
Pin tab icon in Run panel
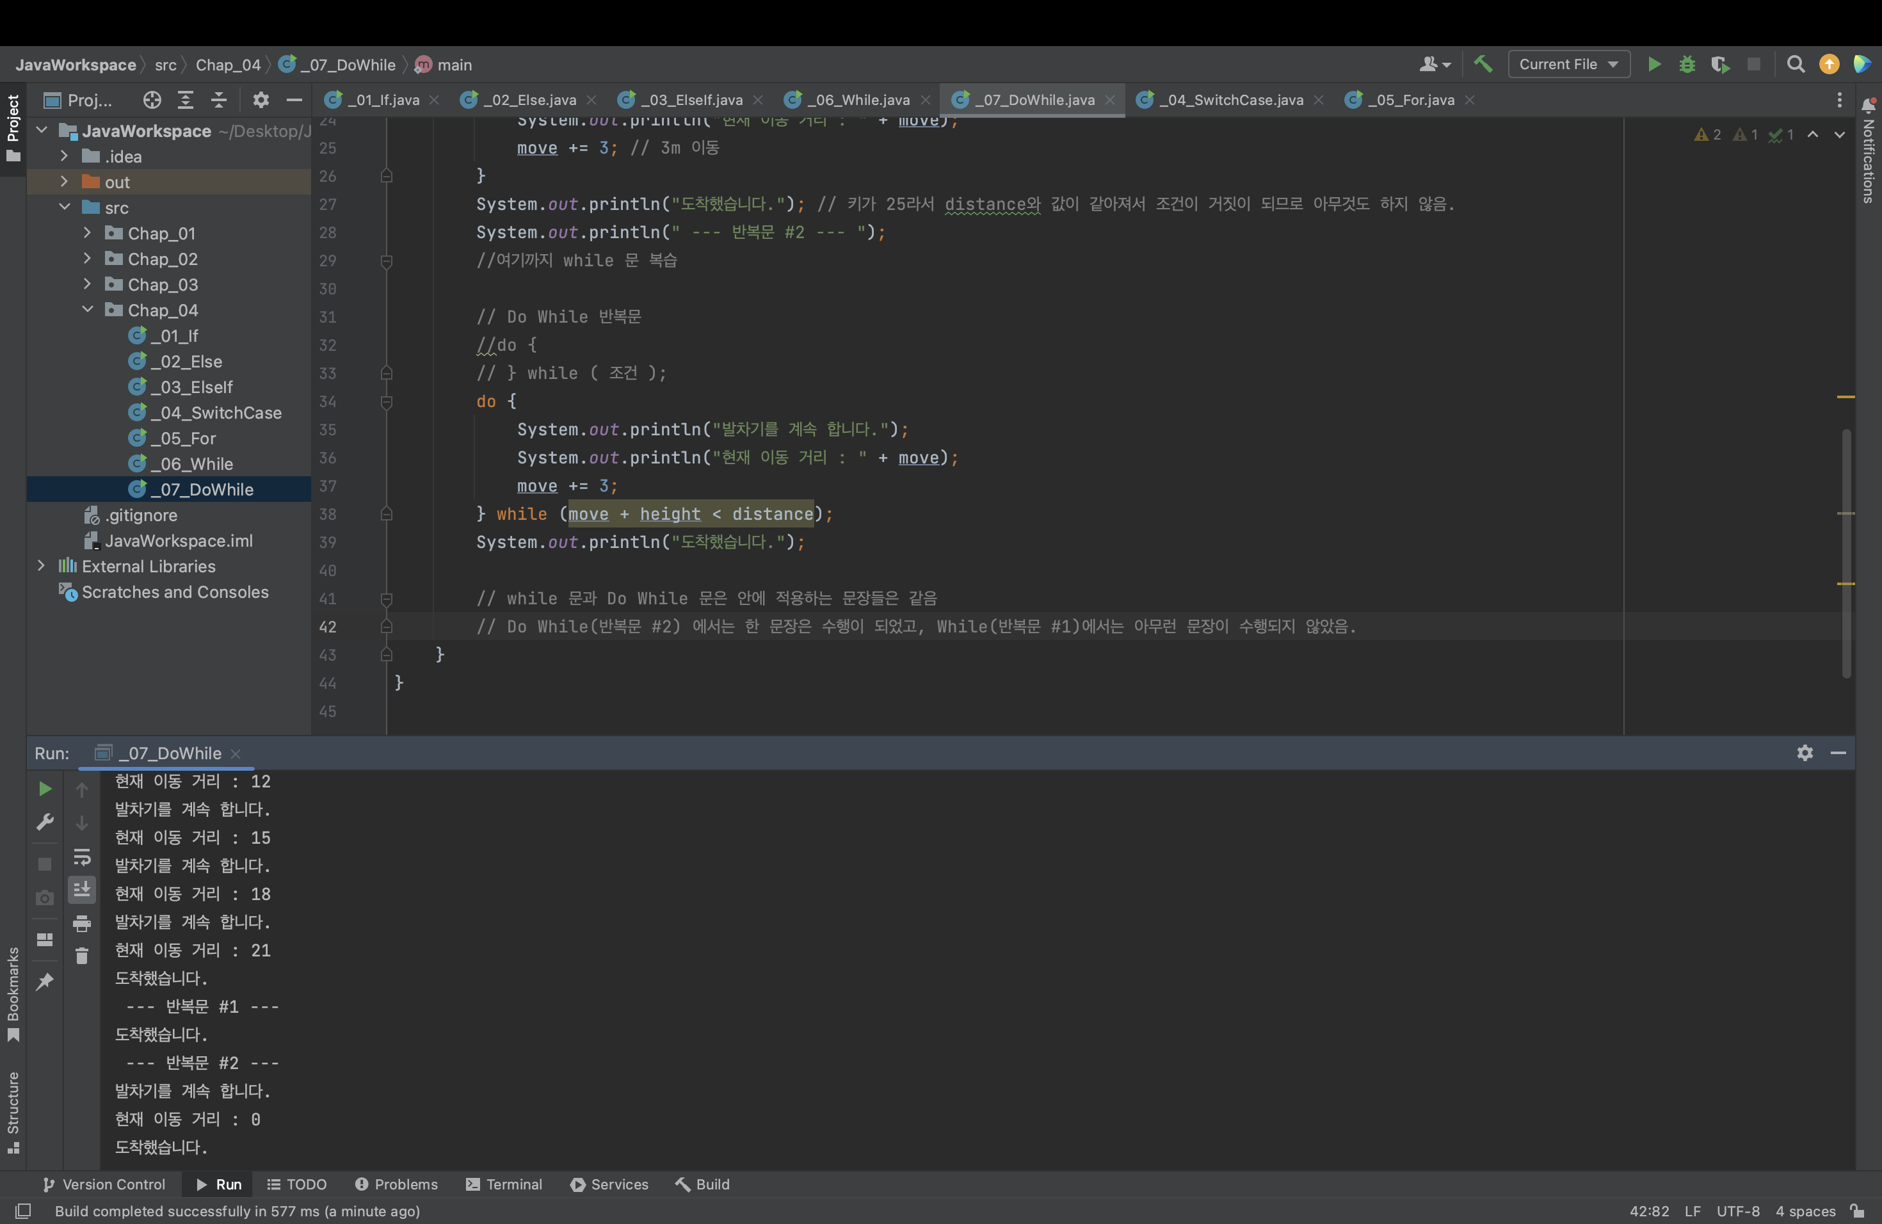point(45,981)
